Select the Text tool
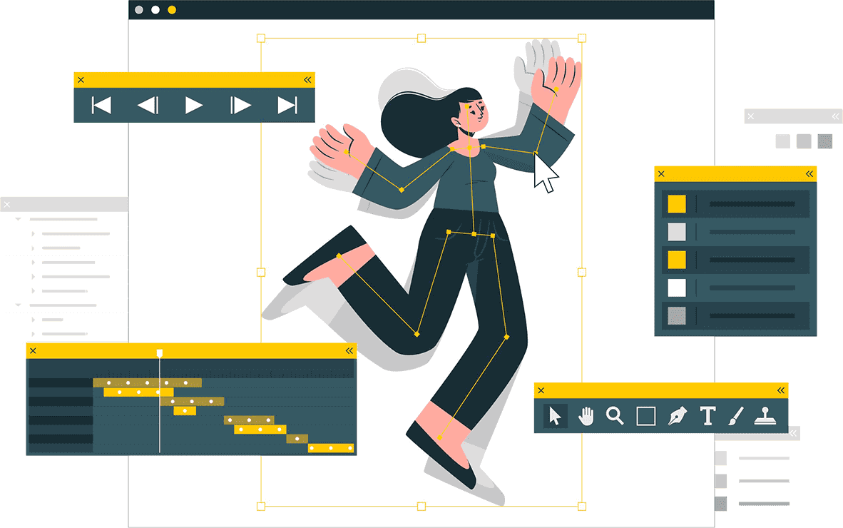Screen dimensions: 843x528 (x=707, y=416)
